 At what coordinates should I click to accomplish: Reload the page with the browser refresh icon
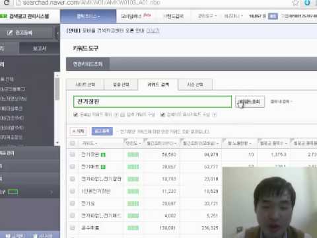coord(7,3)
